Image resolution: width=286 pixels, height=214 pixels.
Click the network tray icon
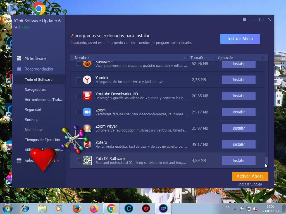click(248, 209)
